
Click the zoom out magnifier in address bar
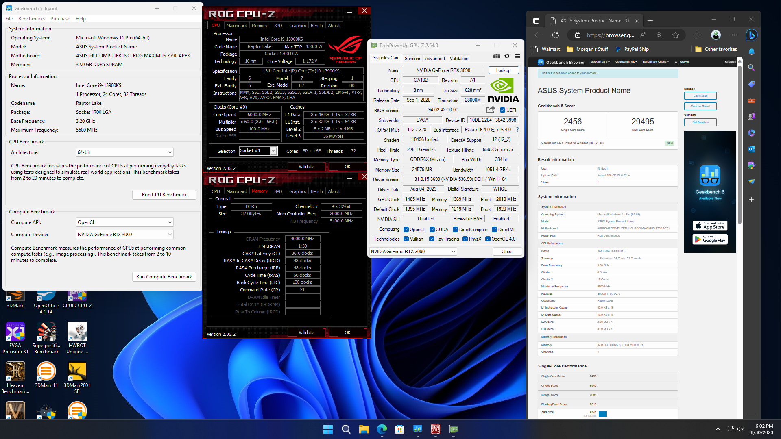point(659,35)
